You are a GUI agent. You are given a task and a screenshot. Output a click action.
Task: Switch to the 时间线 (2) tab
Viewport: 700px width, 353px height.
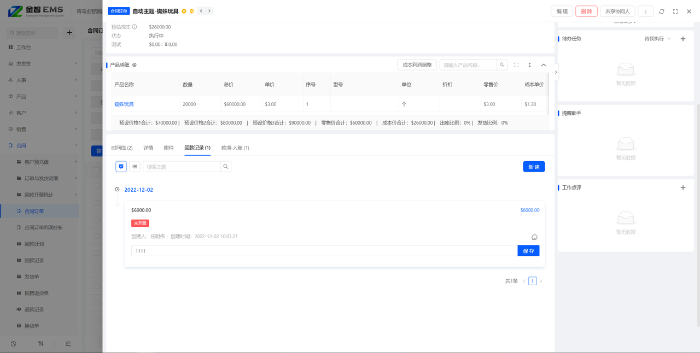point(122,148)
